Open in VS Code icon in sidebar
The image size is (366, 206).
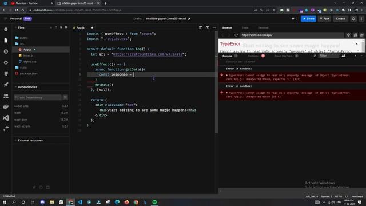tap(6, 118)
